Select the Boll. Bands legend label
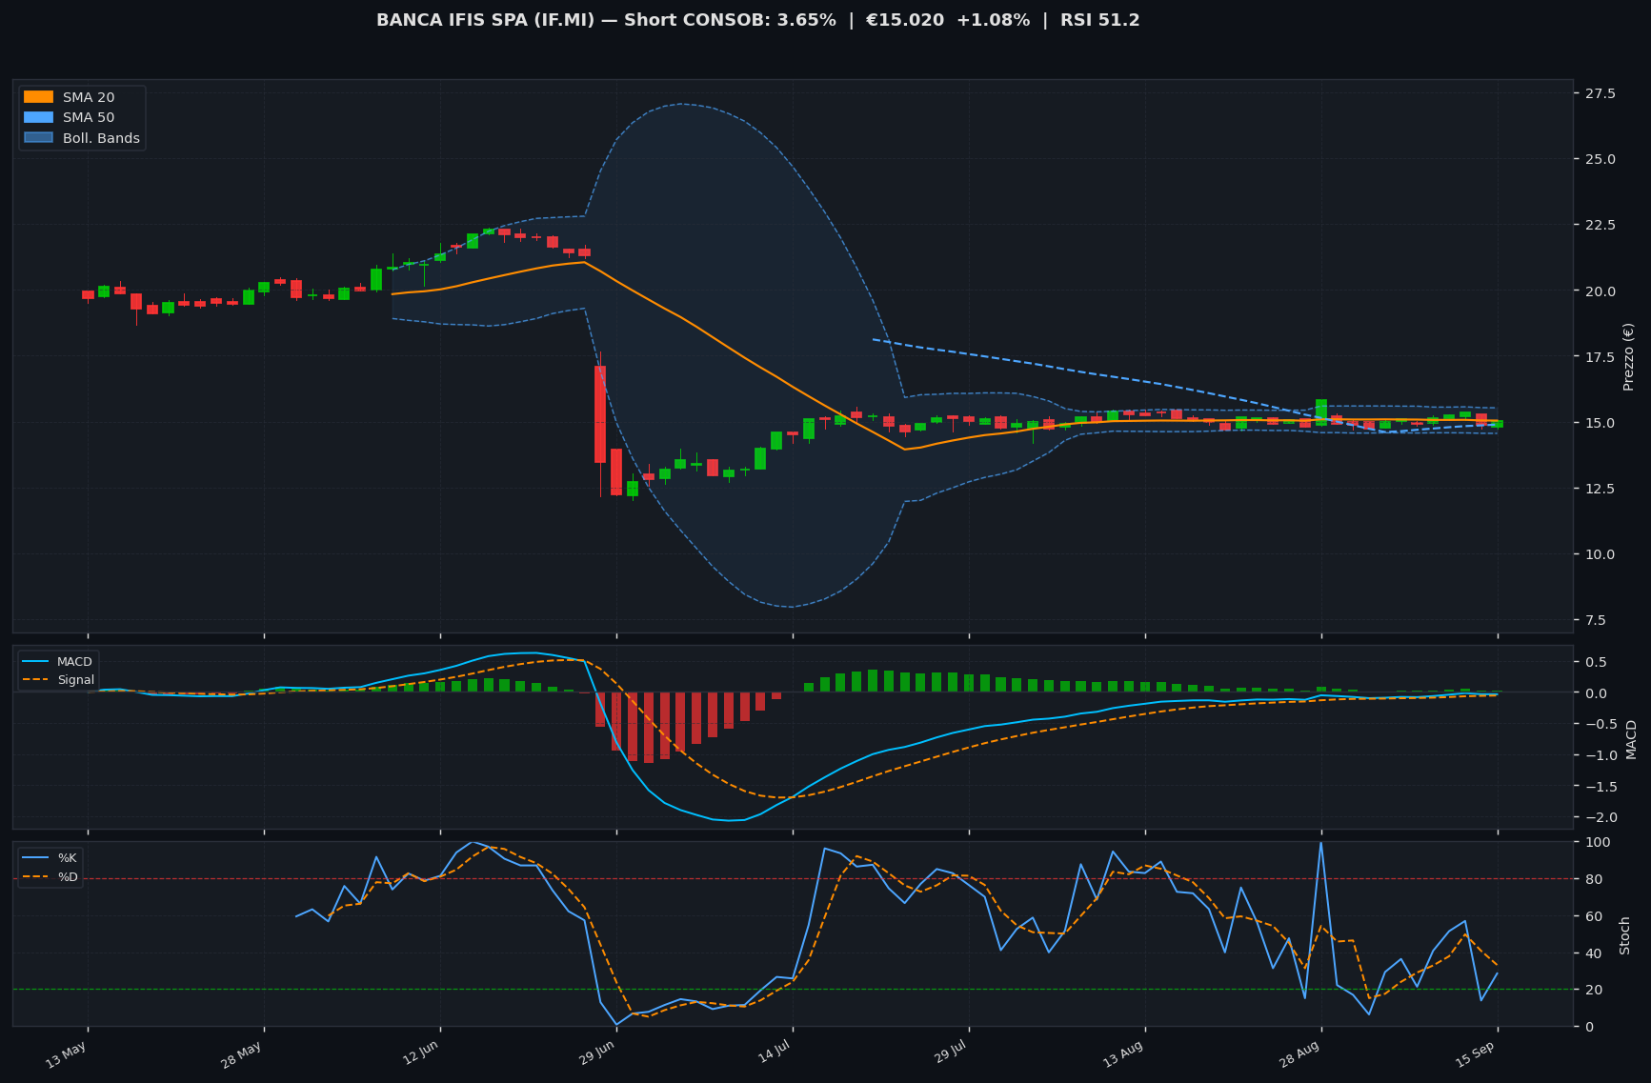Screen dimensions: 1651x1083 click(x=101, y=138)
